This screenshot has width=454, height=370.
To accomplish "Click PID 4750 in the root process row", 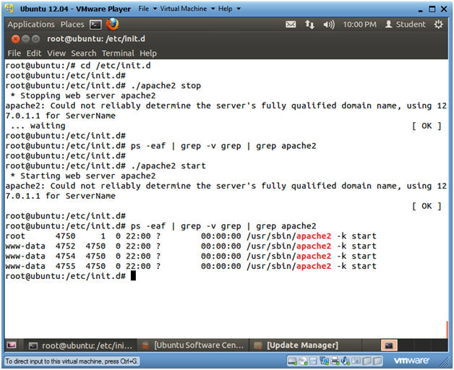I will tap(66, 236).
